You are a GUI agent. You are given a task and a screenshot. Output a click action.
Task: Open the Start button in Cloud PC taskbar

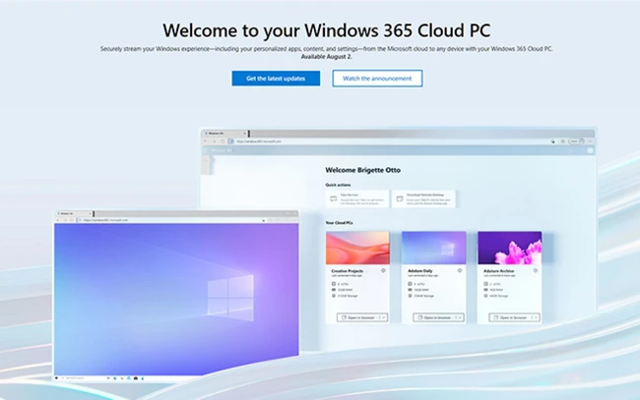(56, 378)
